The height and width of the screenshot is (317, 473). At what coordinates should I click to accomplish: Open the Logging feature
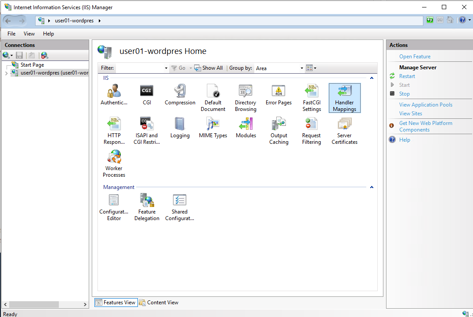180,128
